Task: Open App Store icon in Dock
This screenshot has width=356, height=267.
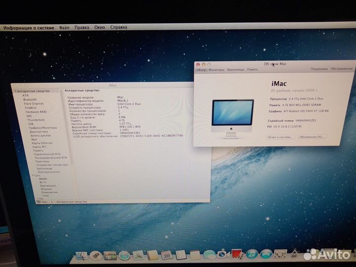Action: click(266, 254)
